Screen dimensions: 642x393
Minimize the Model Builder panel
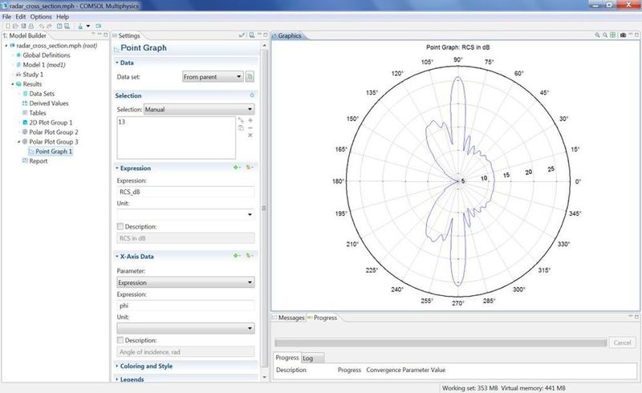[x=99, y=34]
